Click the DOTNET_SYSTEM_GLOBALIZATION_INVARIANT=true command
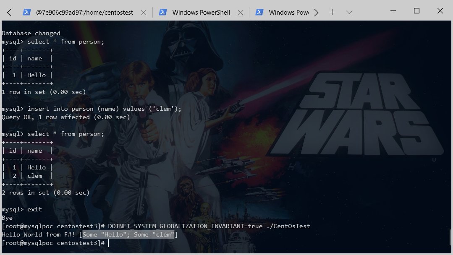The image size is (453, 255). (209, 226)
